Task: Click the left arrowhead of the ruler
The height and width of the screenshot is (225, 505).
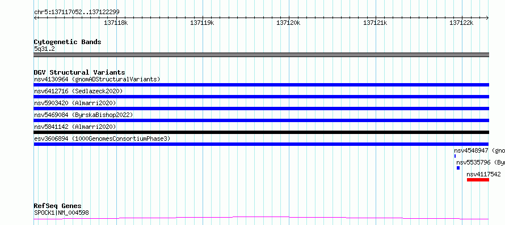Action: point(35,18)
